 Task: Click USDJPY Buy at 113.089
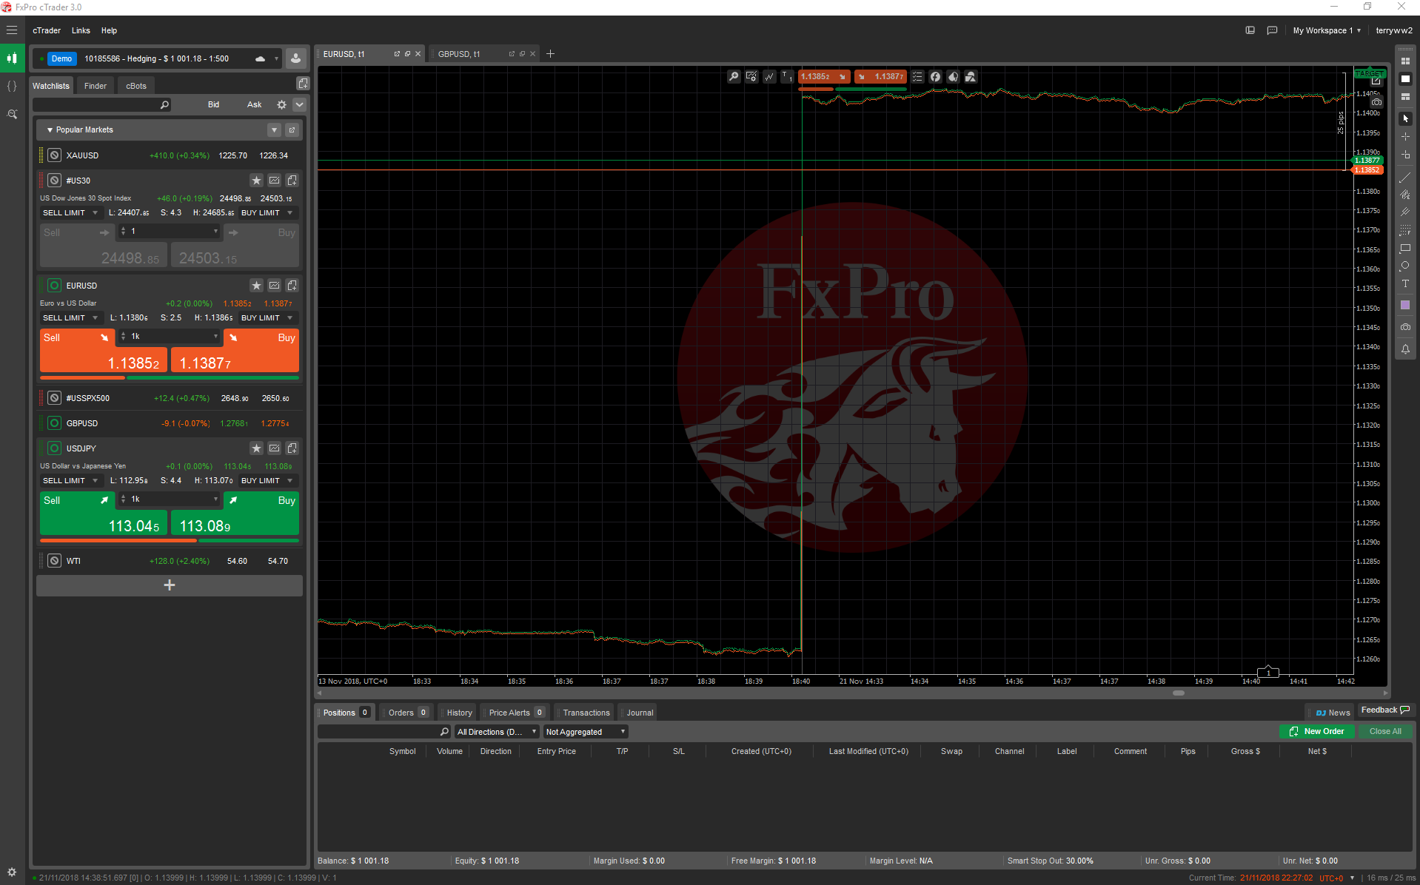pos(235,514)
